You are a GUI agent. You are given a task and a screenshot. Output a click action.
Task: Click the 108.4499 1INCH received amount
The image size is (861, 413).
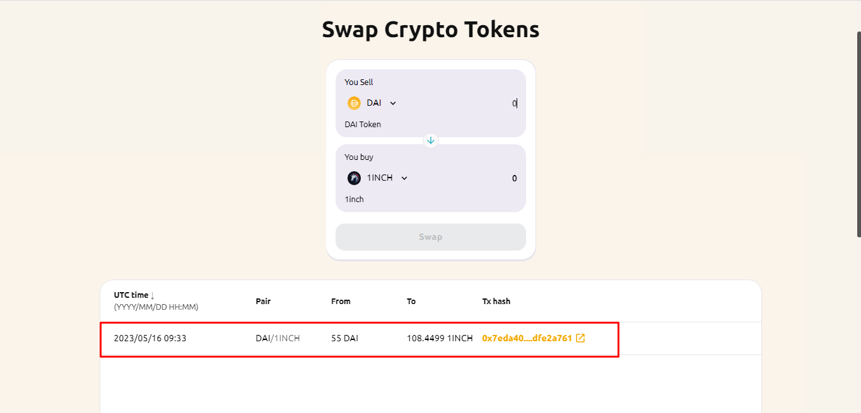440,338
